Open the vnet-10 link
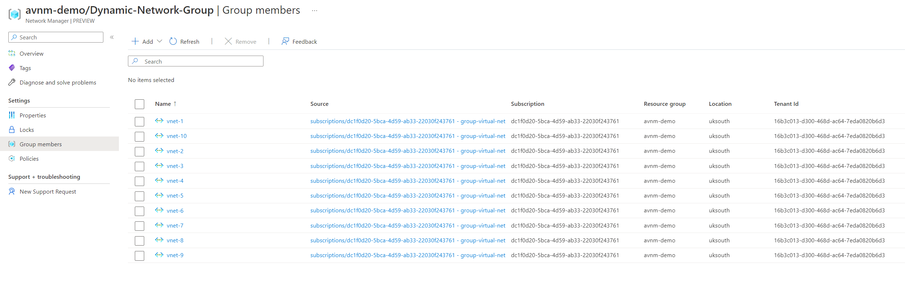 click(177, 136)
